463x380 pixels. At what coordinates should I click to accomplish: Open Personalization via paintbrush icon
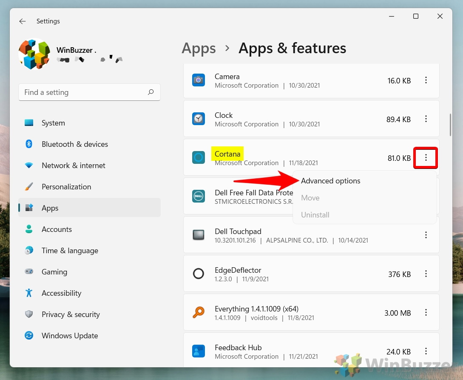29,187
